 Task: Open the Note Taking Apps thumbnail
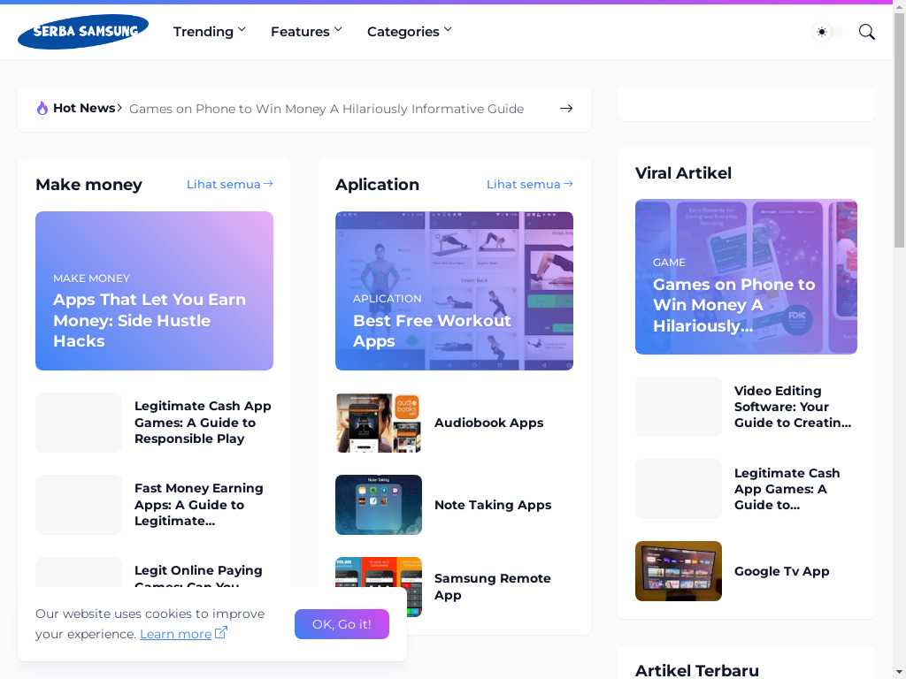378,505
